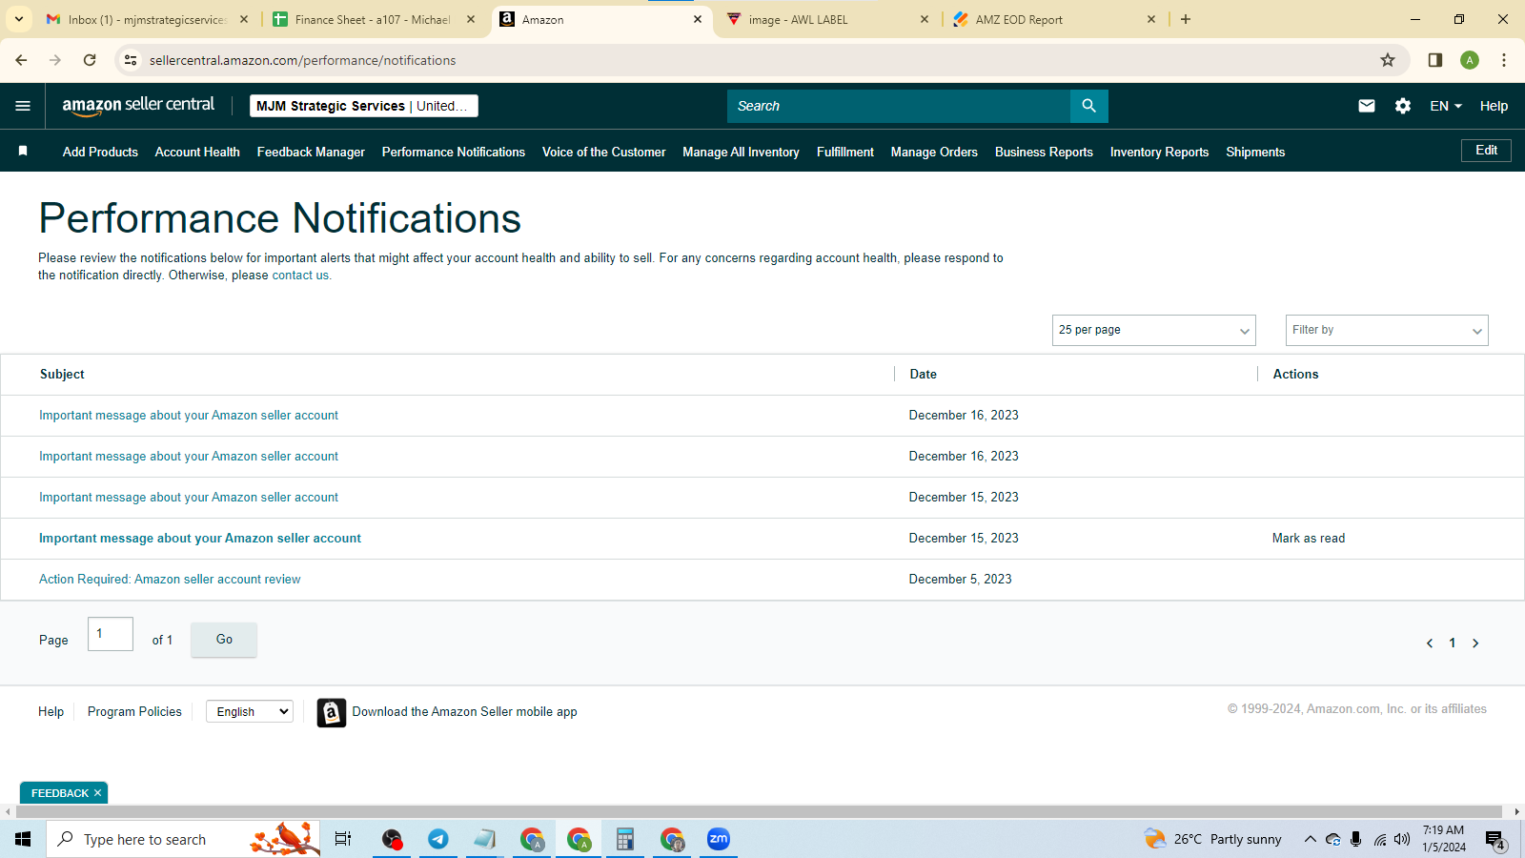1525x858 pixels.
Task: Open Business Reports in nav bar
Action: 1044,152
